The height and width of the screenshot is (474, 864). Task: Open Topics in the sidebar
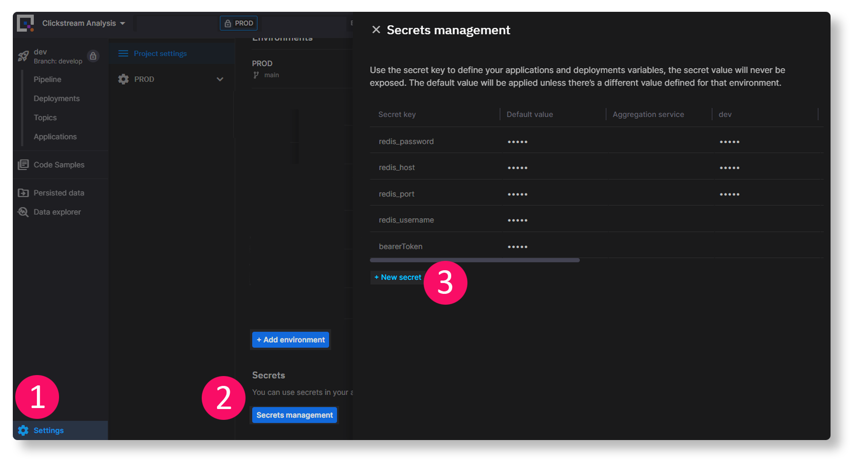click(45, 118)
